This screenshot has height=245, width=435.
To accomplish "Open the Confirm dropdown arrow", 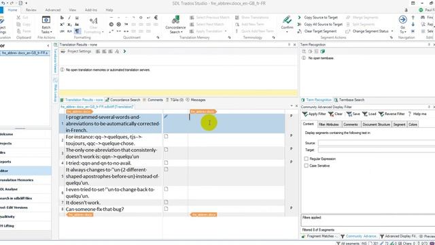I will pyautogui.click(x=287, y=31).
